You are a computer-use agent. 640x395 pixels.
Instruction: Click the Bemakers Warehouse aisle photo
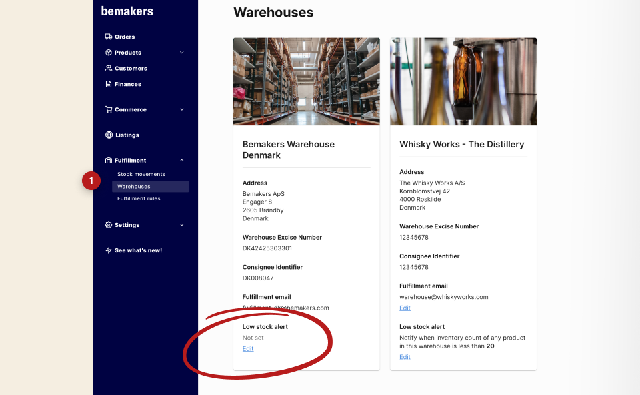coord(307,81)
